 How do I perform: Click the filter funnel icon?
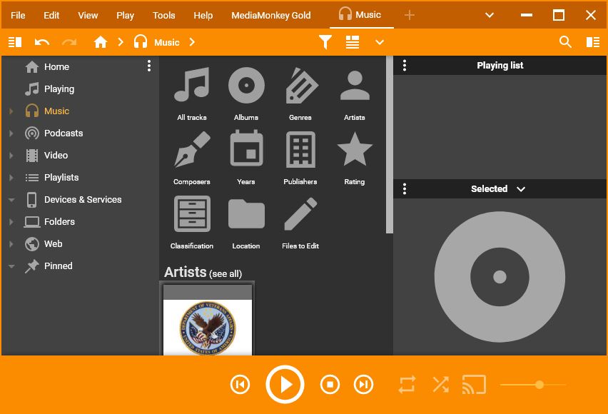(325, 42)
